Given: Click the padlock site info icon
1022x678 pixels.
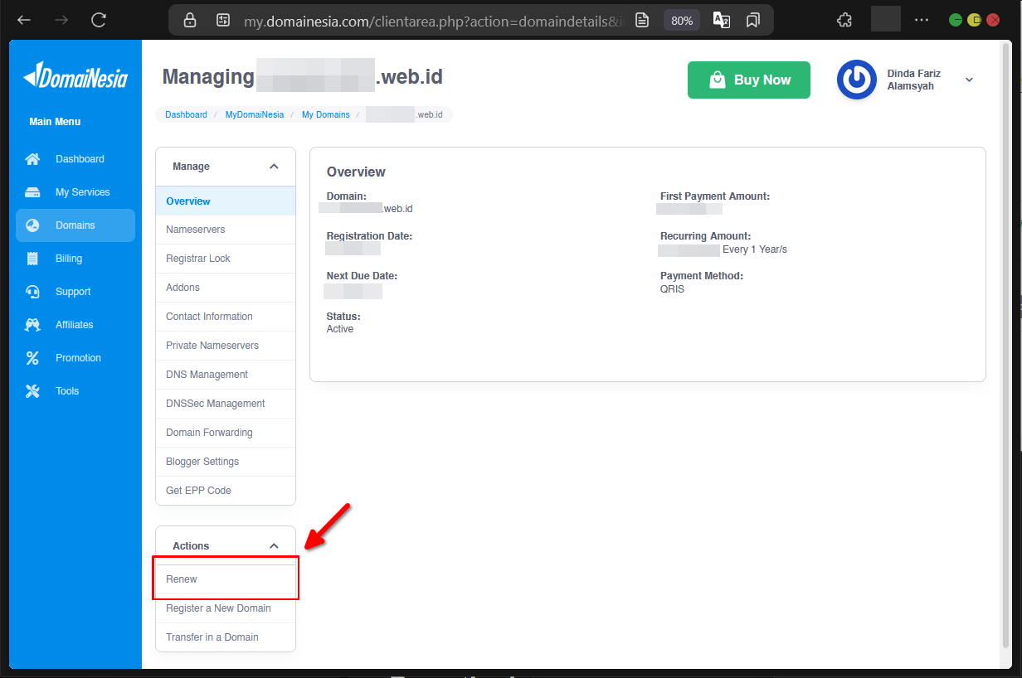Looking at the screenshot, I should pyautogui.click(x=190, y=20).
